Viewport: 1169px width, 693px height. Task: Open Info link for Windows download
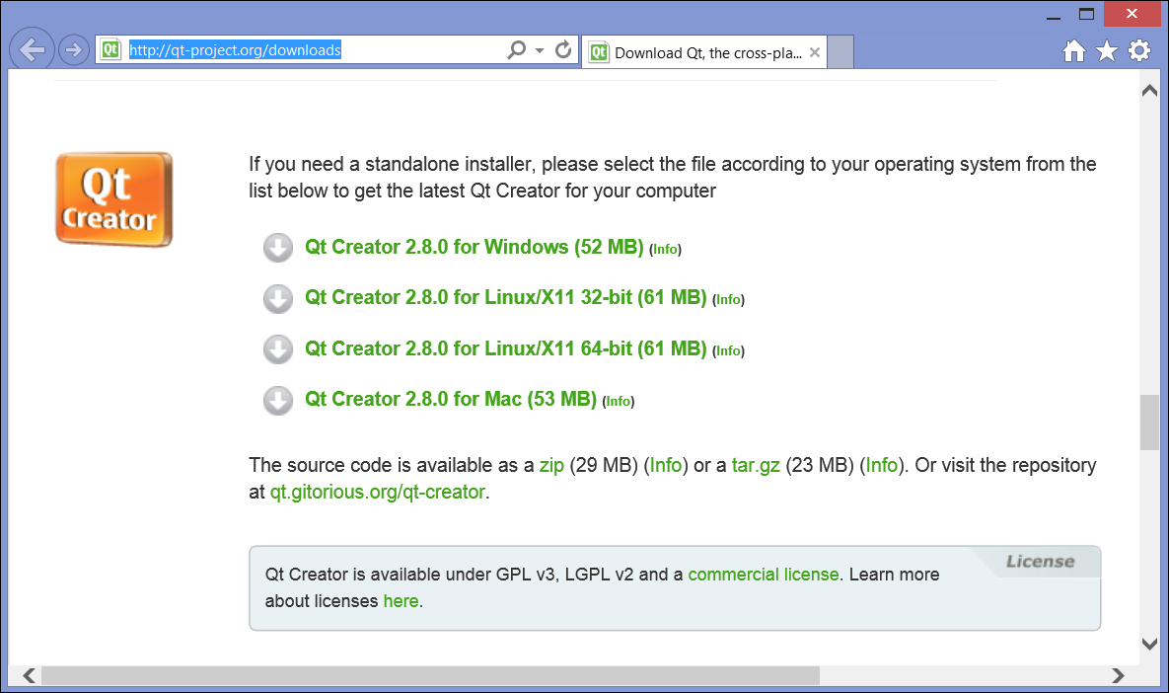tap(666, 249)
